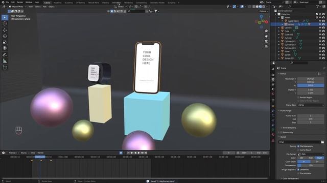
Task: Toggle visibility eye for Cylinder.002
Action: 320,45
